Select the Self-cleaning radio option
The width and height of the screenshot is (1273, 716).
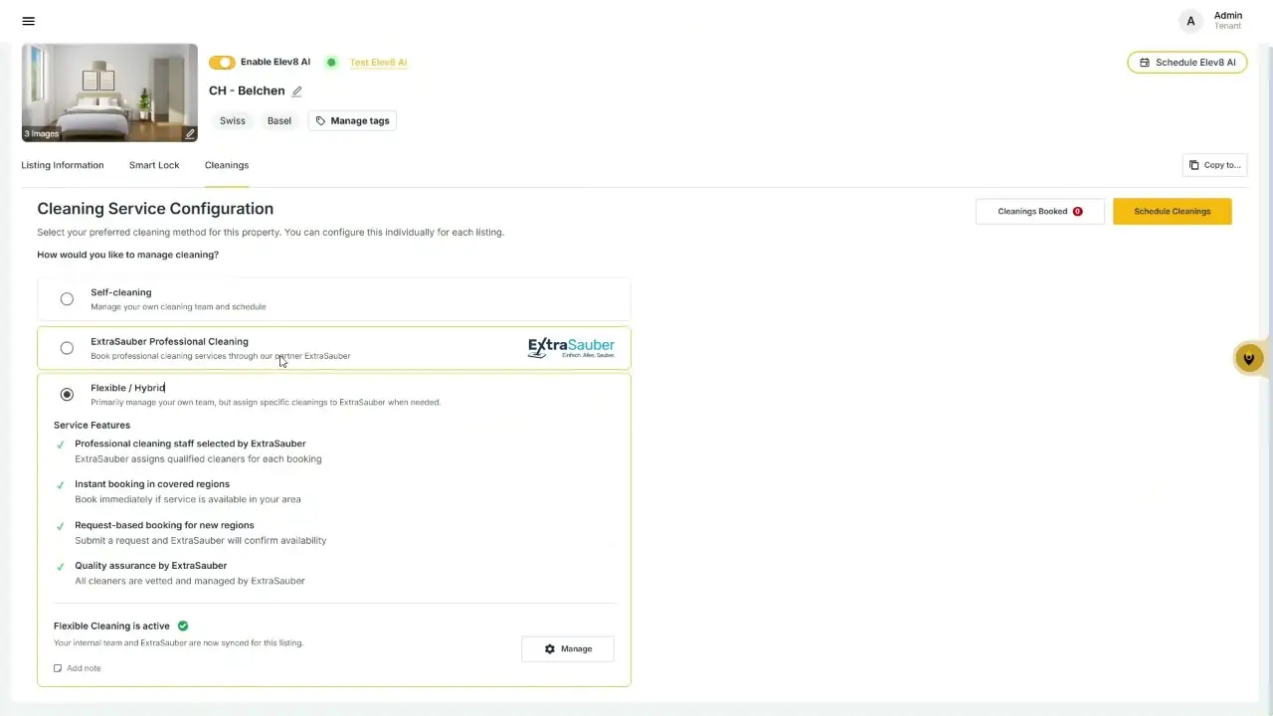67,299
